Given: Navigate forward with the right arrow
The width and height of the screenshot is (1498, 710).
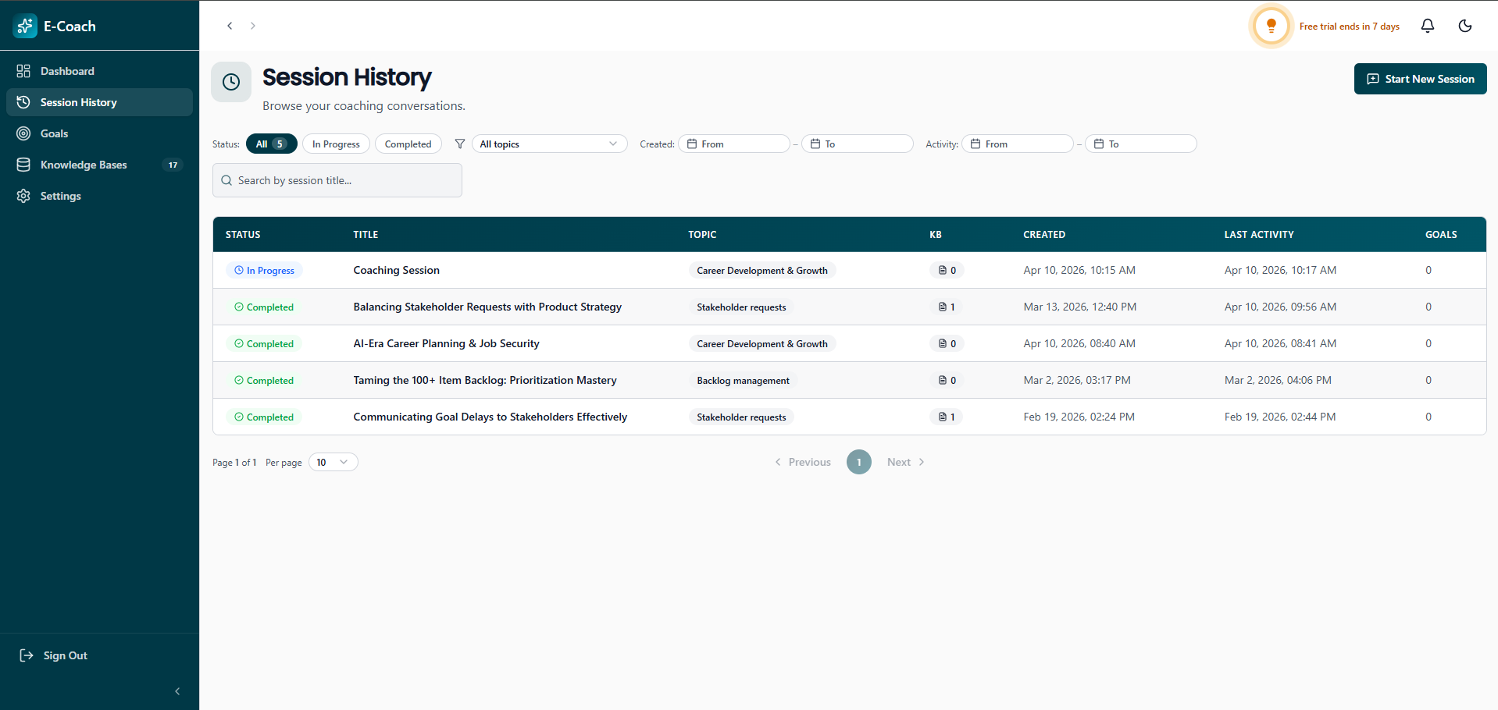Looking at the screenshot, I should pyautogui.click(x=253, y=26).
